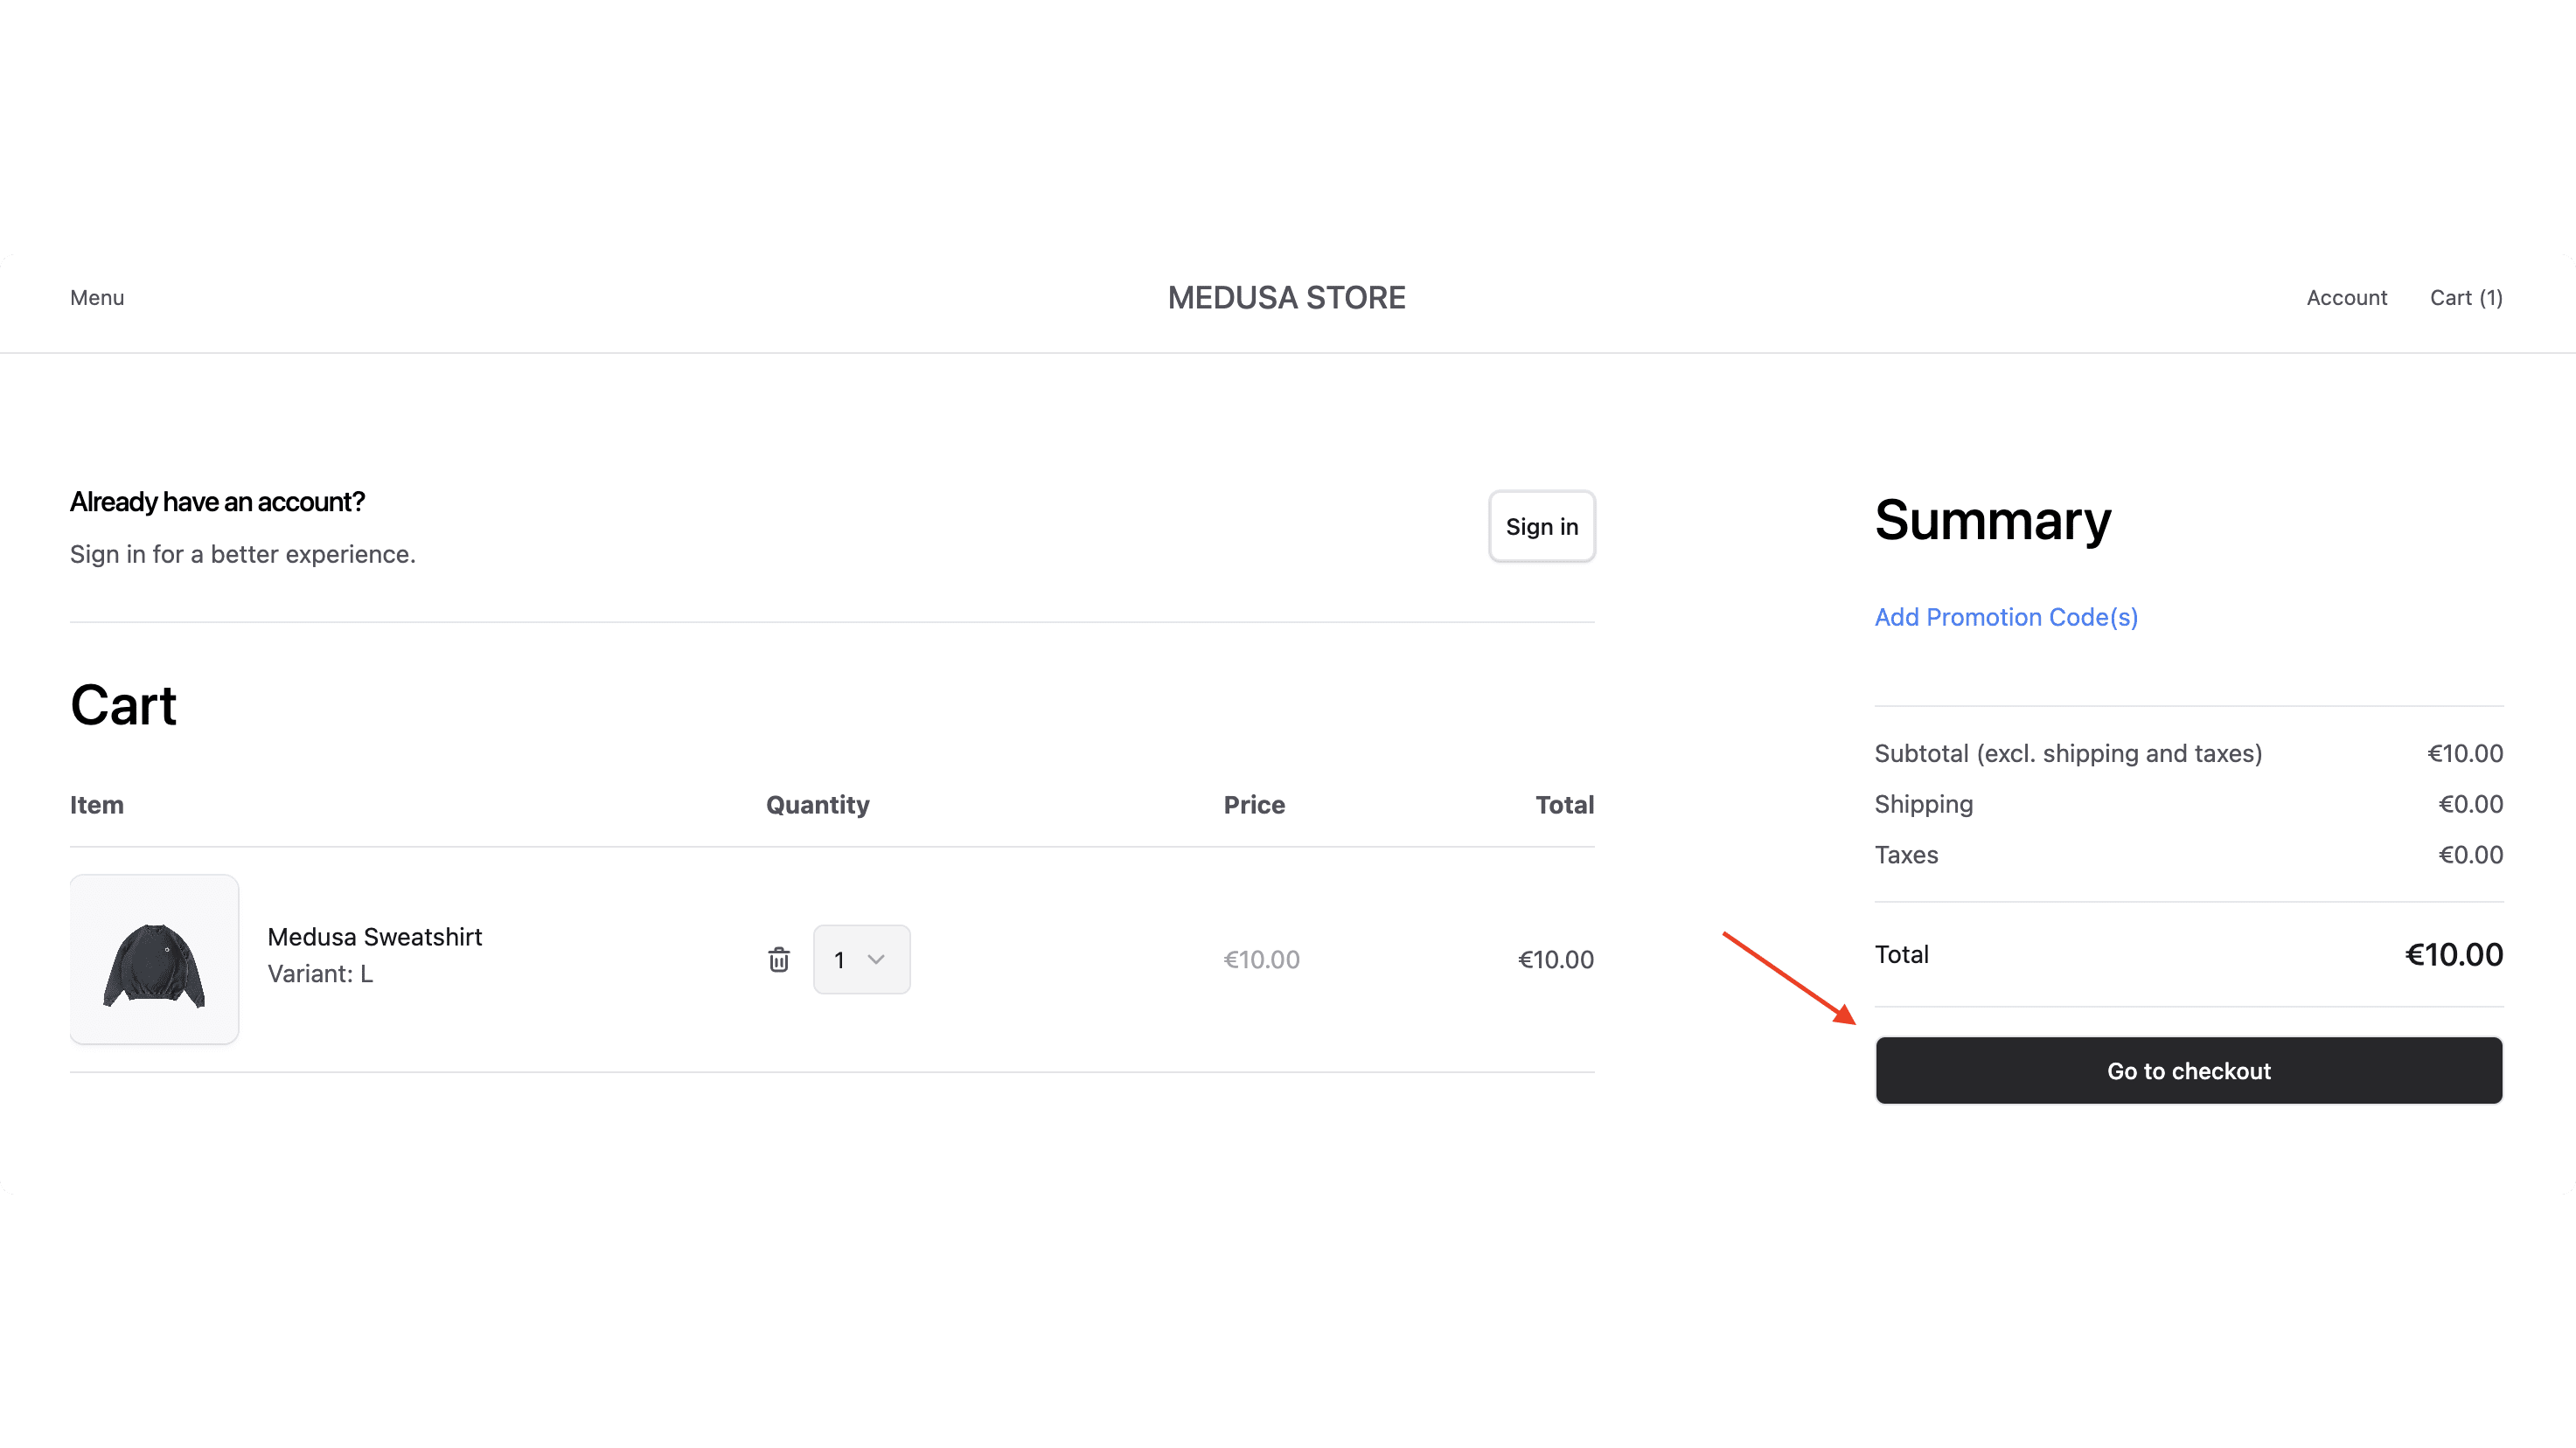The height and width of the screenshot is (1448, 2576).
Task: Click the Total €10.00 amount in Summary
Action: 2454,954
